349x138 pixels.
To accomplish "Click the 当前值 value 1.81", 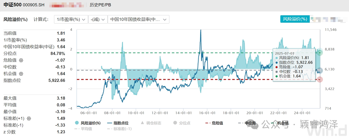I will [61, 33].
